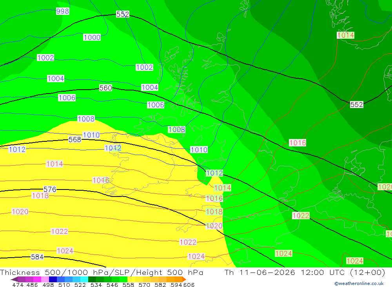Screen dimensions: 392x287
Task: Click the '(12+00)' forecast offset text
Action: (367, 272)
